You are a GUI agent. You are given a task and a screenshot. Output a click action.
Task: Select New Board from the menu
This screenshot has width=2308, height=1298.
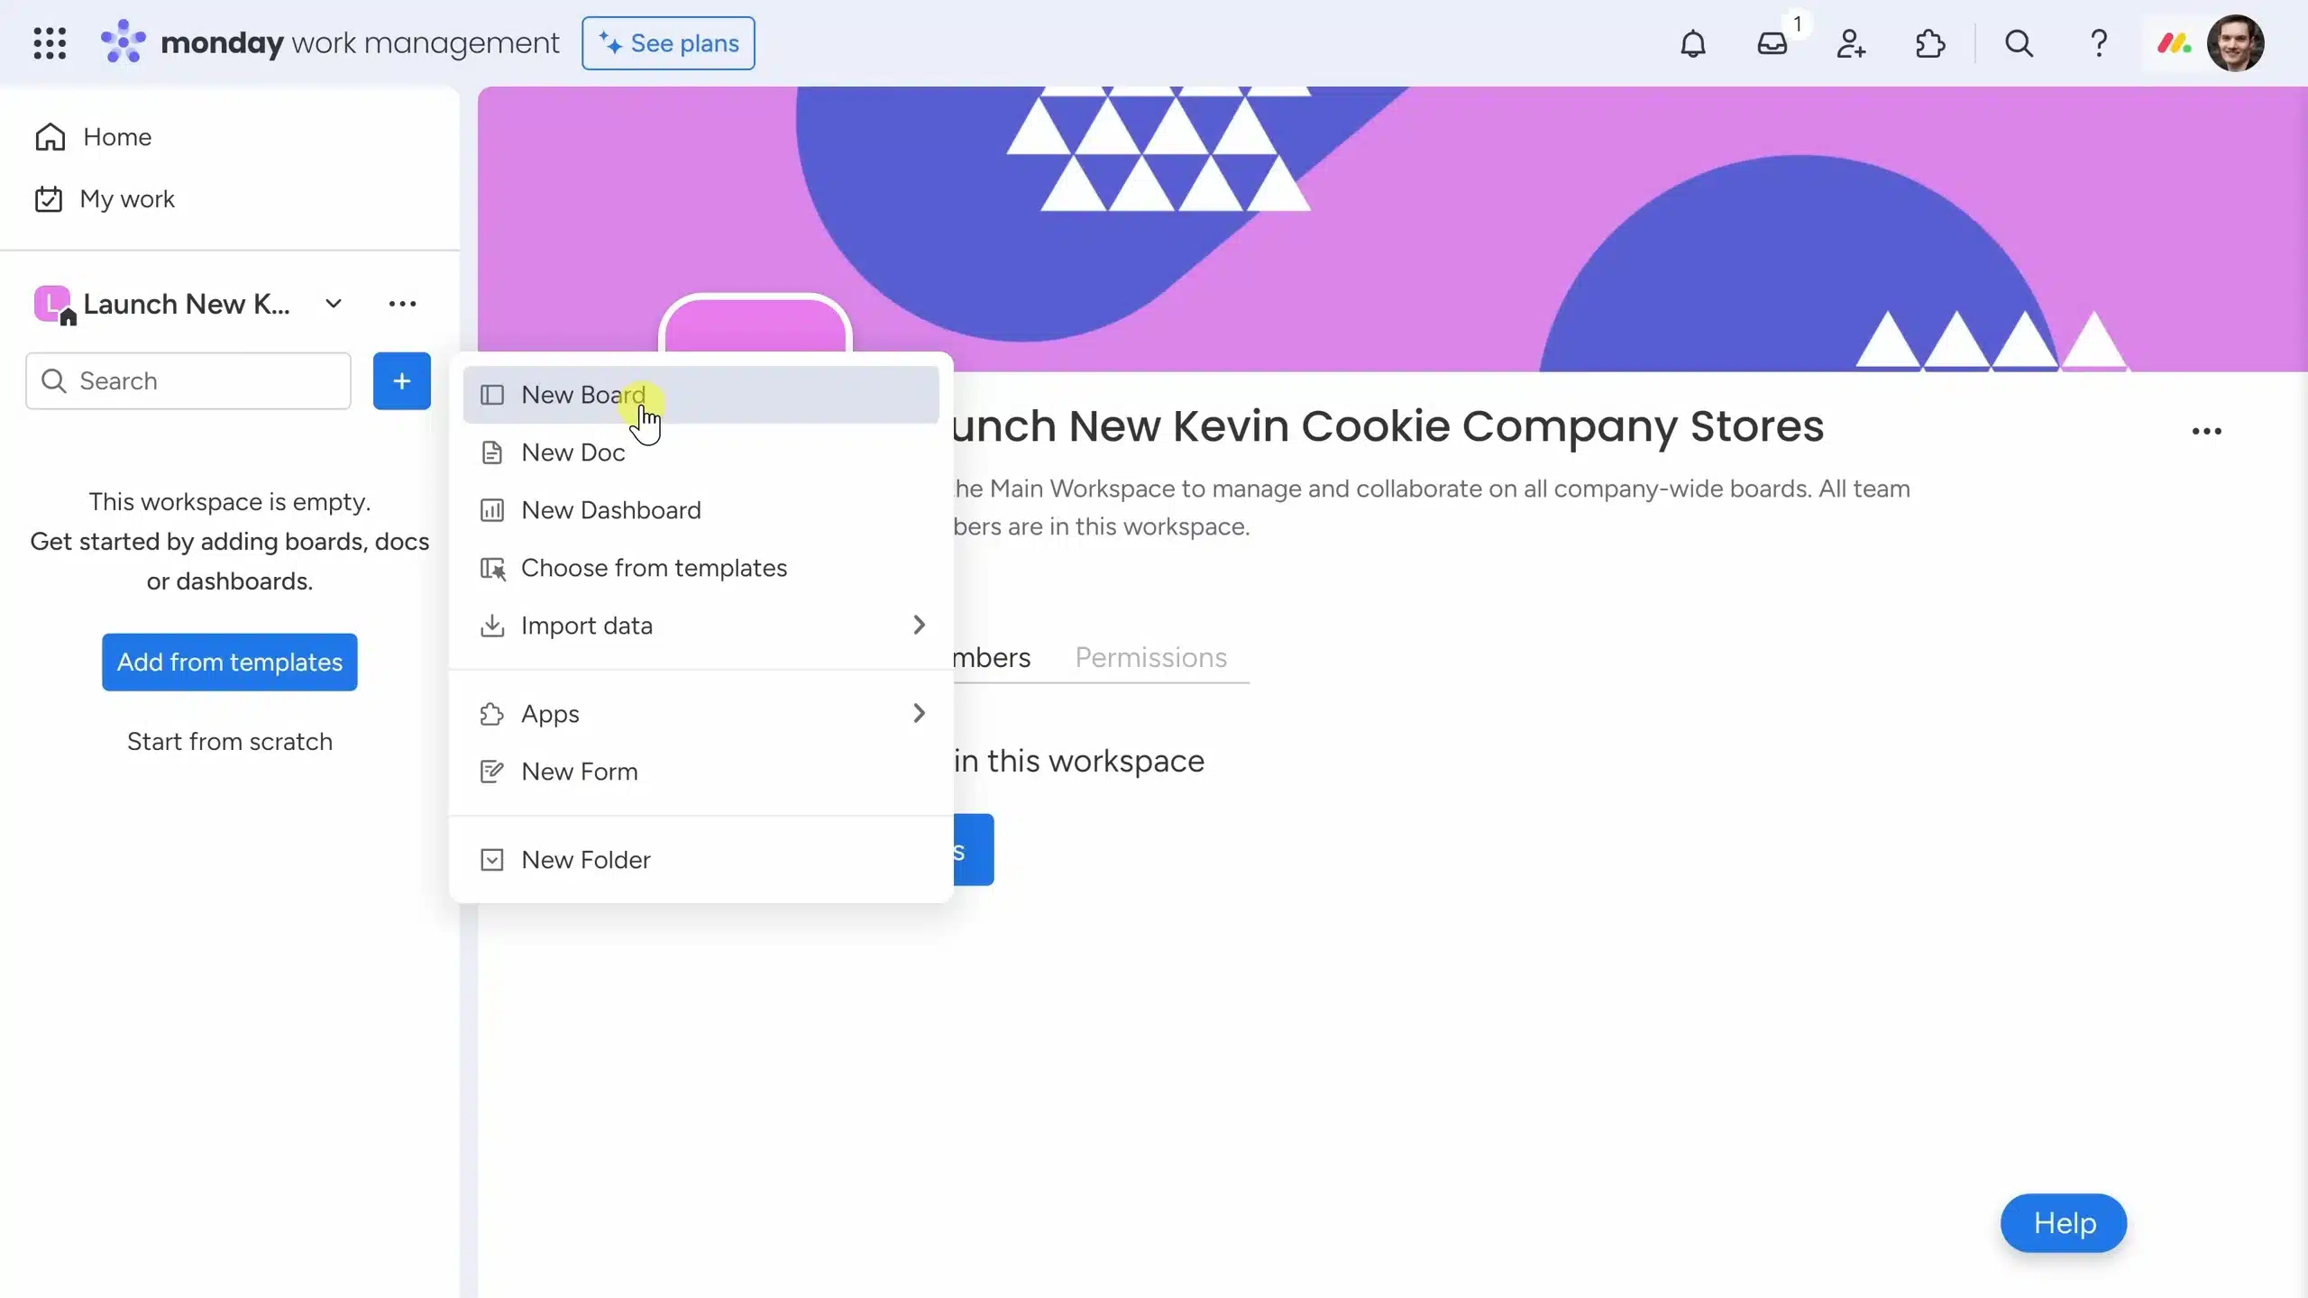(x=701, y=395)
